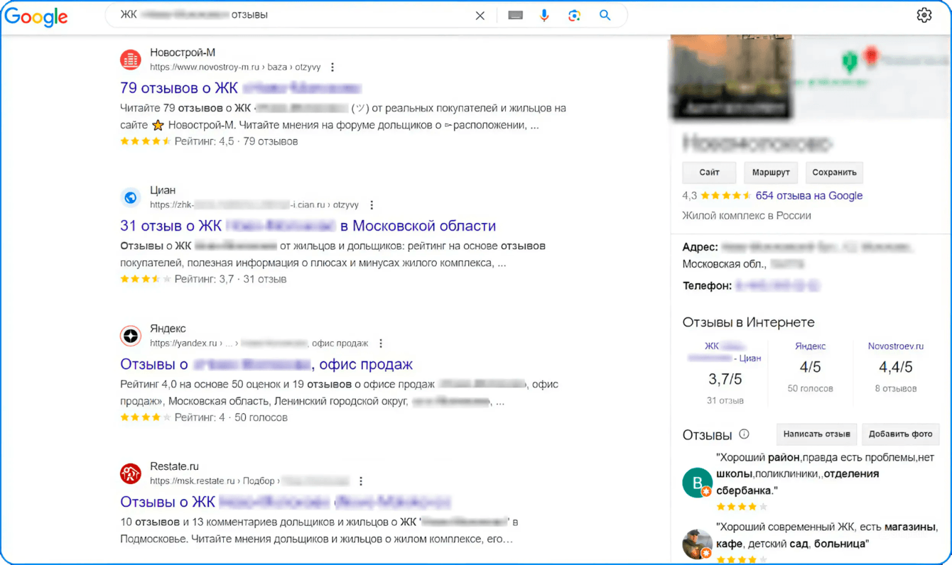
Task: Click the Restate.ru site favicon
Action: (131, 473)
